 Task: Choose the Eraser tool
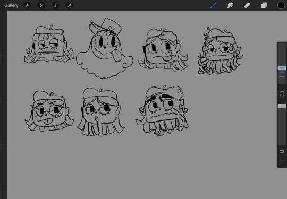click(x=247, y=5)
